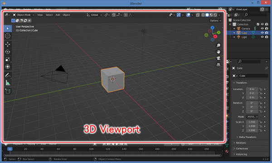
Task: Toggle the camera view icon
Action: (x=219, y=58)
